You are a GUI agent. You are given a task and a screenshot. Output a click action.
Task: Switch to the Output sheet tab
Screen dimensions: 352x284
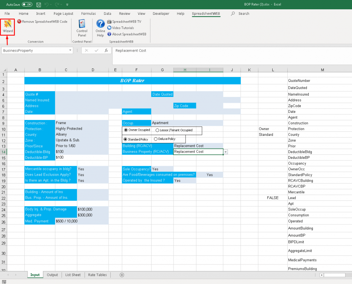point(52,275)
